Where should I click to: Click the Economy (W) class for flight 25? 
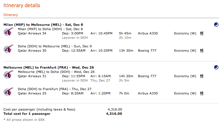(185, 94)
